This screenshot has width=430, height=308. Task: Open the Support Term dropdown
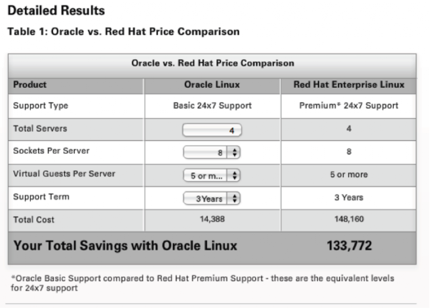point(212,198)
